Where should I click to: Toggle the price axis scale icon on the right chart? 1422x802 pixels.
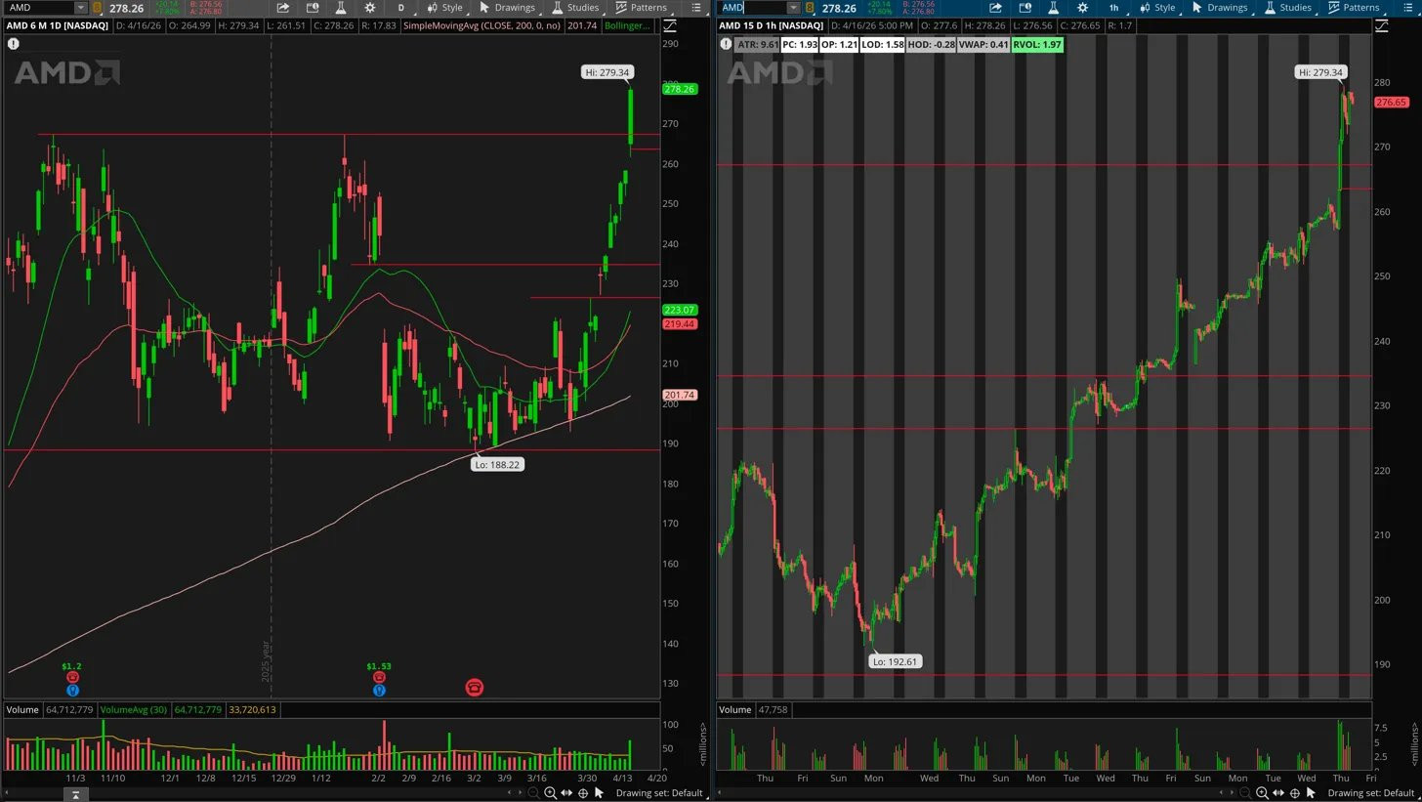(x=1381, y=25)
